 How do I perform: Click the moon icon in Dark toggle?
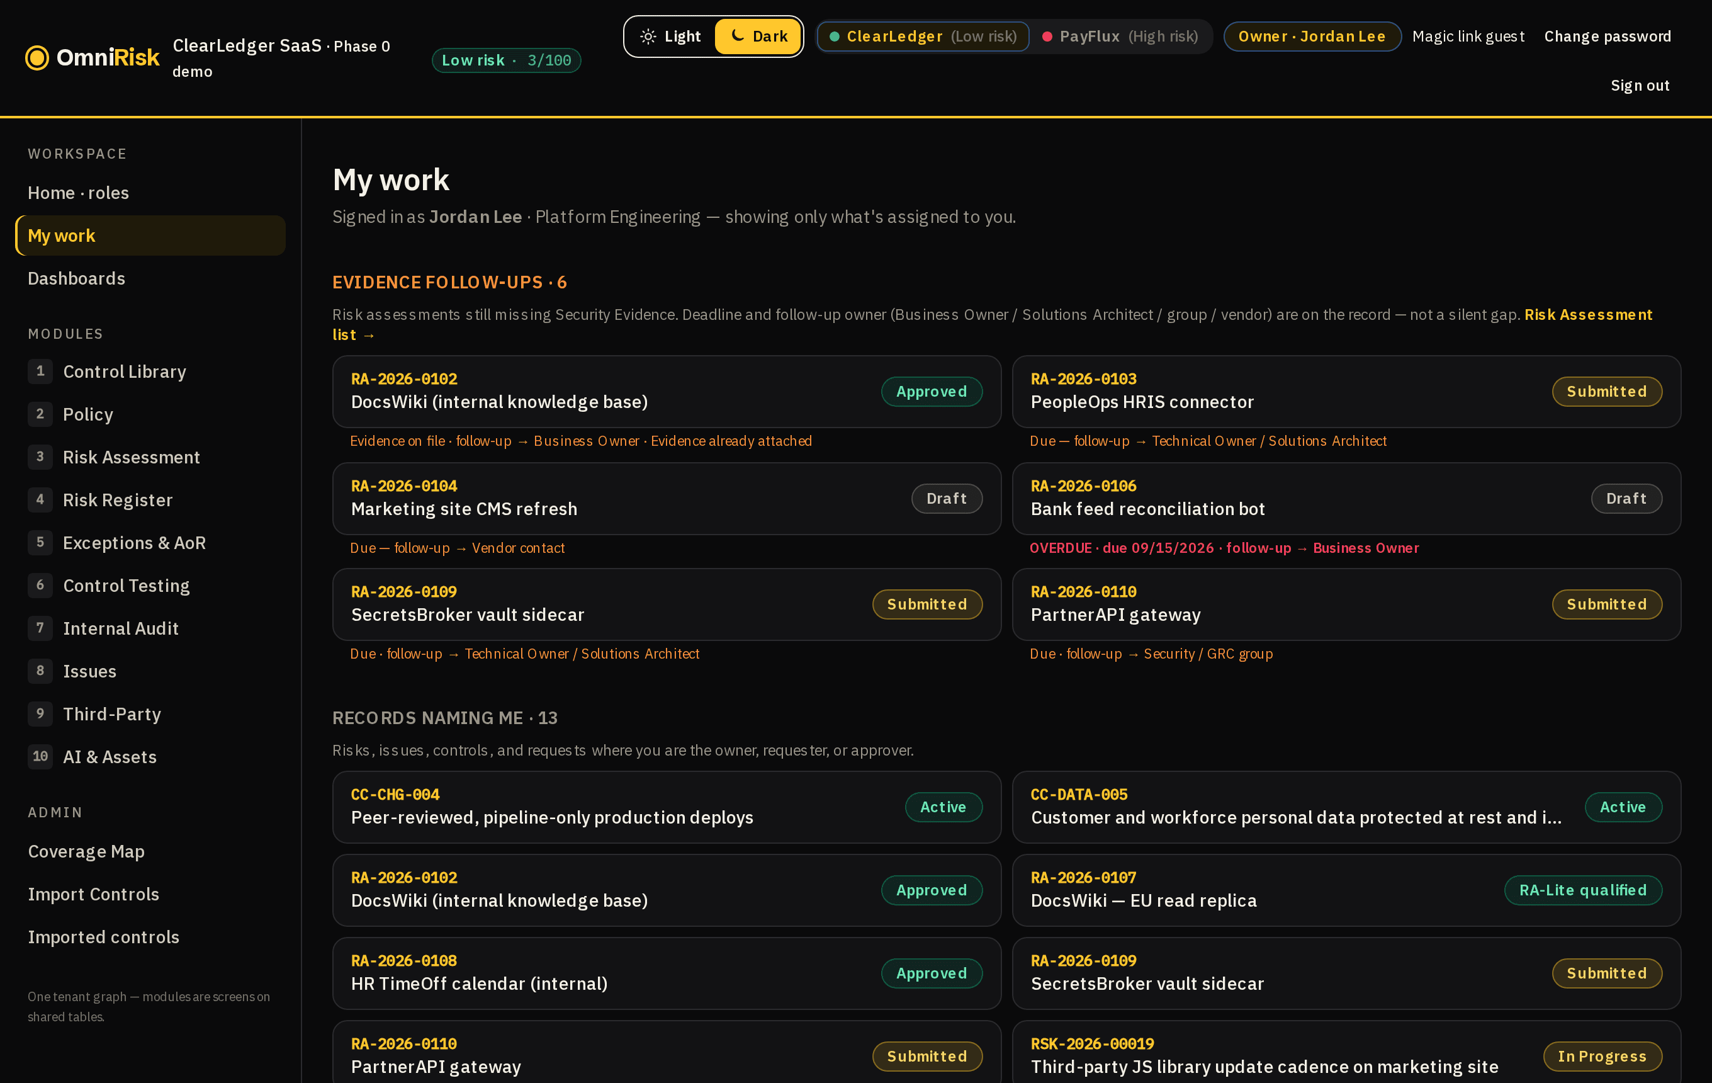point(738,35)
